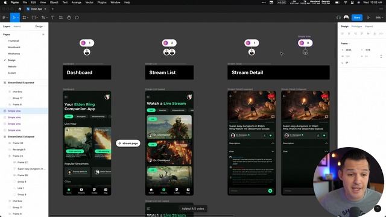386x217 pixels.
Task: Open hamburger menu on Dashboard screen
Action: pos(66,97)
